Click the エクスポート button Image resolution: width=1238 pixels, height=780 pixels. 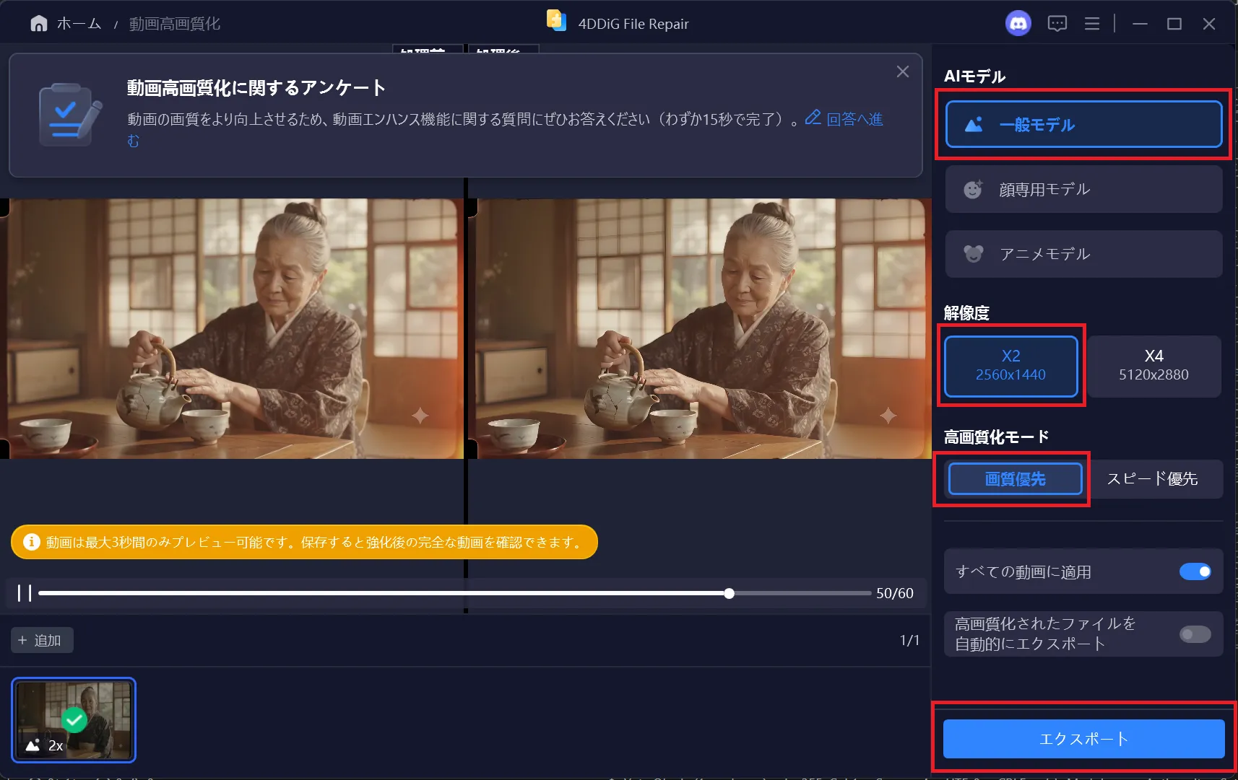[x=1083, y=739]
